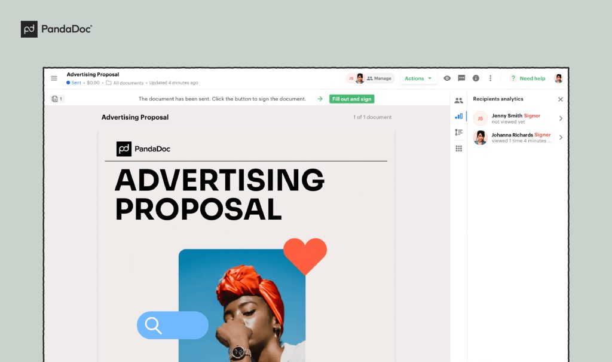Open the three-dot more options menu
Image resolution: width=612 pixels, height=362 pixels.
[490, 78]
